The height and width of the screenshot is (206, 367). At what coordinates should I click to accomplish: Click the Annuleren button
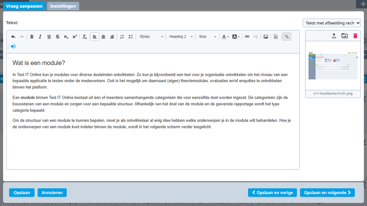[52, 193]
